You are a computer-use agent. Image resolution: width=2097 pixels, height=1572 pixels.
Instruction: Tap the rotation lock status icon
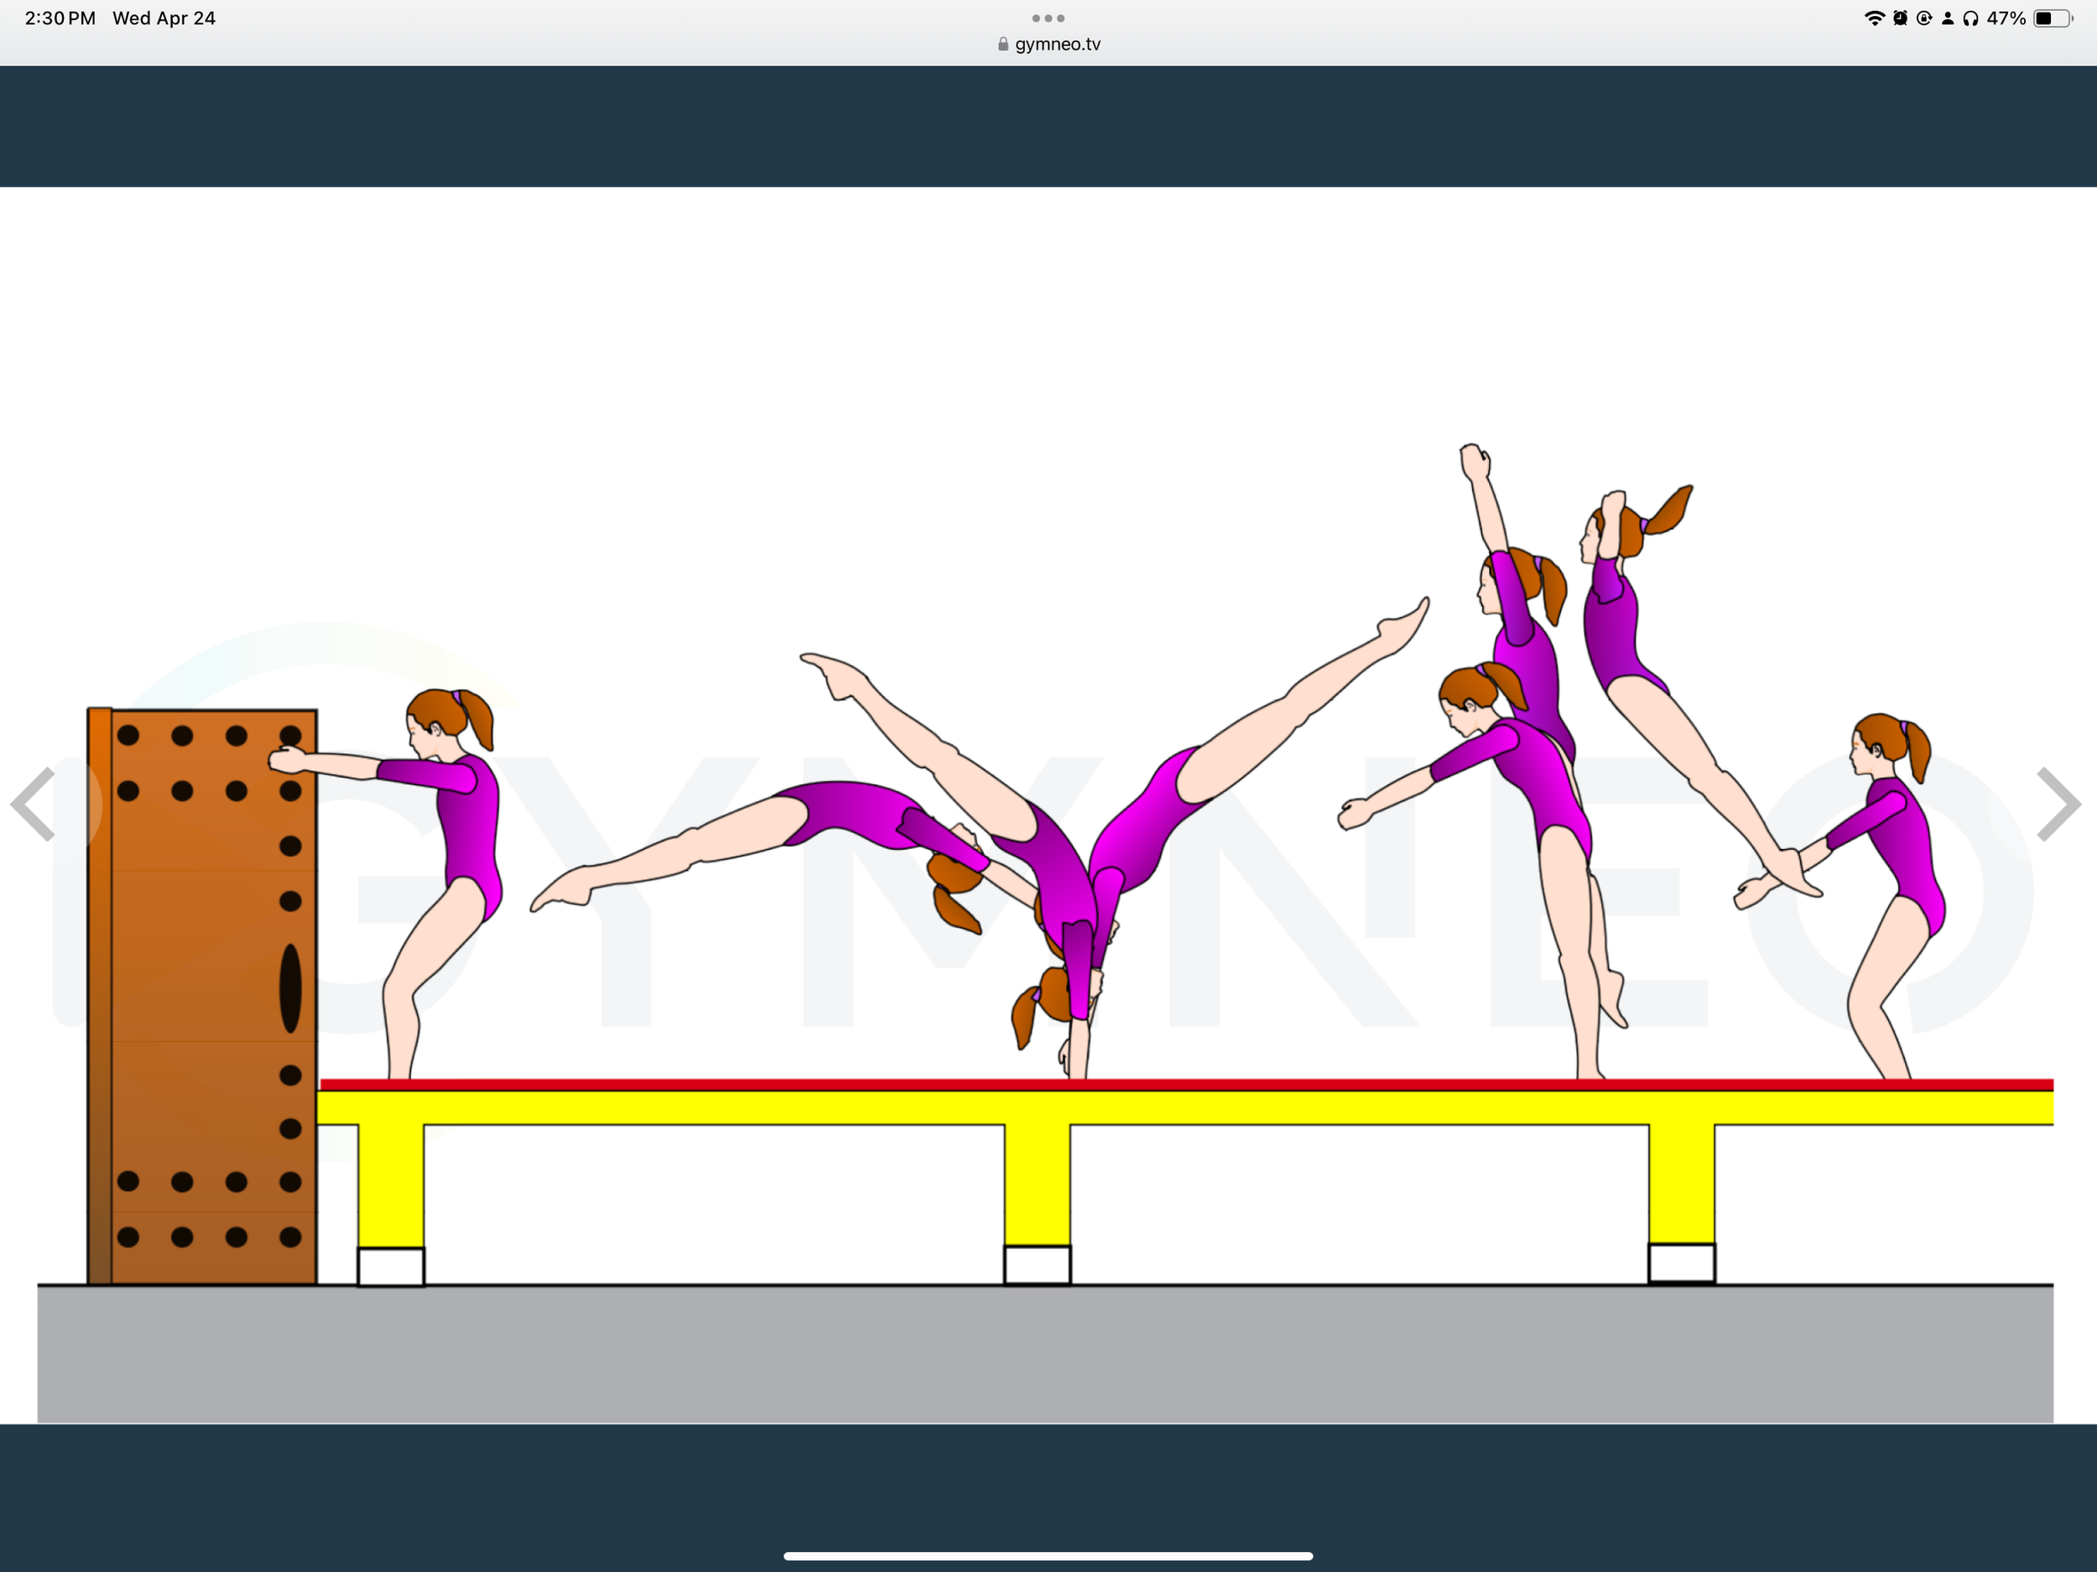tap(1923, 18)
